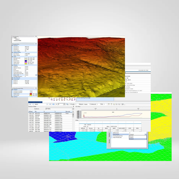Open the TIN Display dropdown arrow

146,134
